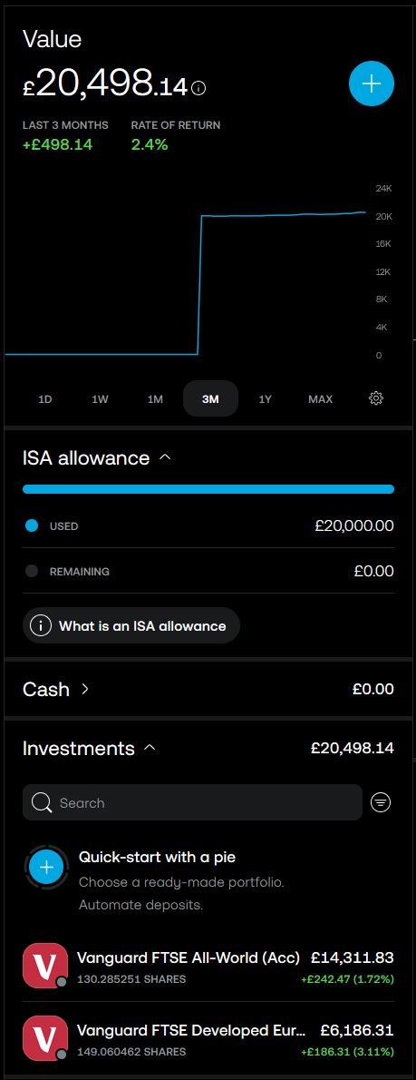Viewport: 416px width, 1080px height.
Task: Focus the investments Search field
Action: [x=192, y=802]
